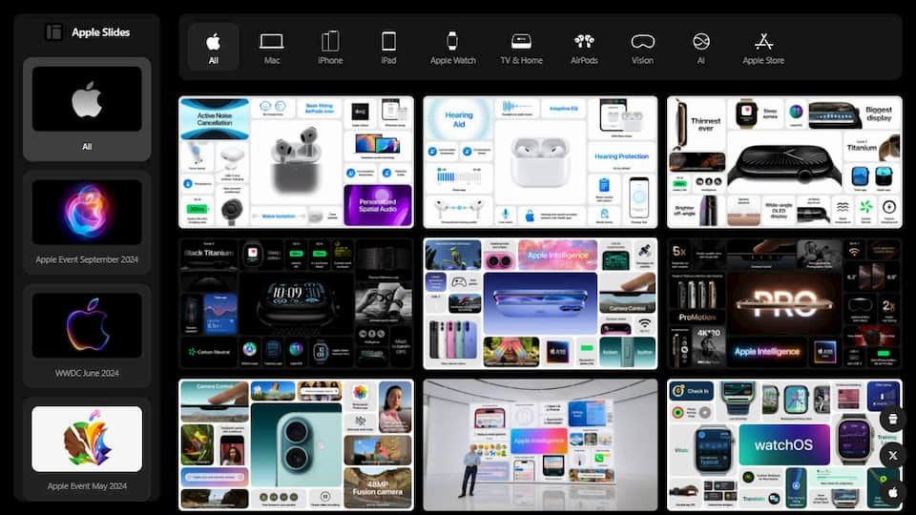Open the AirPods Active Noise Cancellation slide
The image size is (916, 515).
tap(296, 162)
